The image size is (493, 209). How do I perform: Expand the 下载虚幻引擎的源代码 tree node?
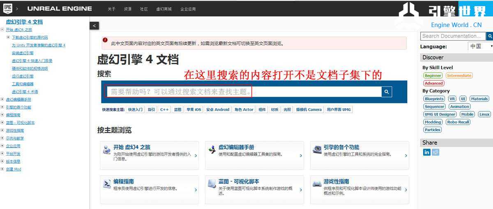tap(8, 37)
